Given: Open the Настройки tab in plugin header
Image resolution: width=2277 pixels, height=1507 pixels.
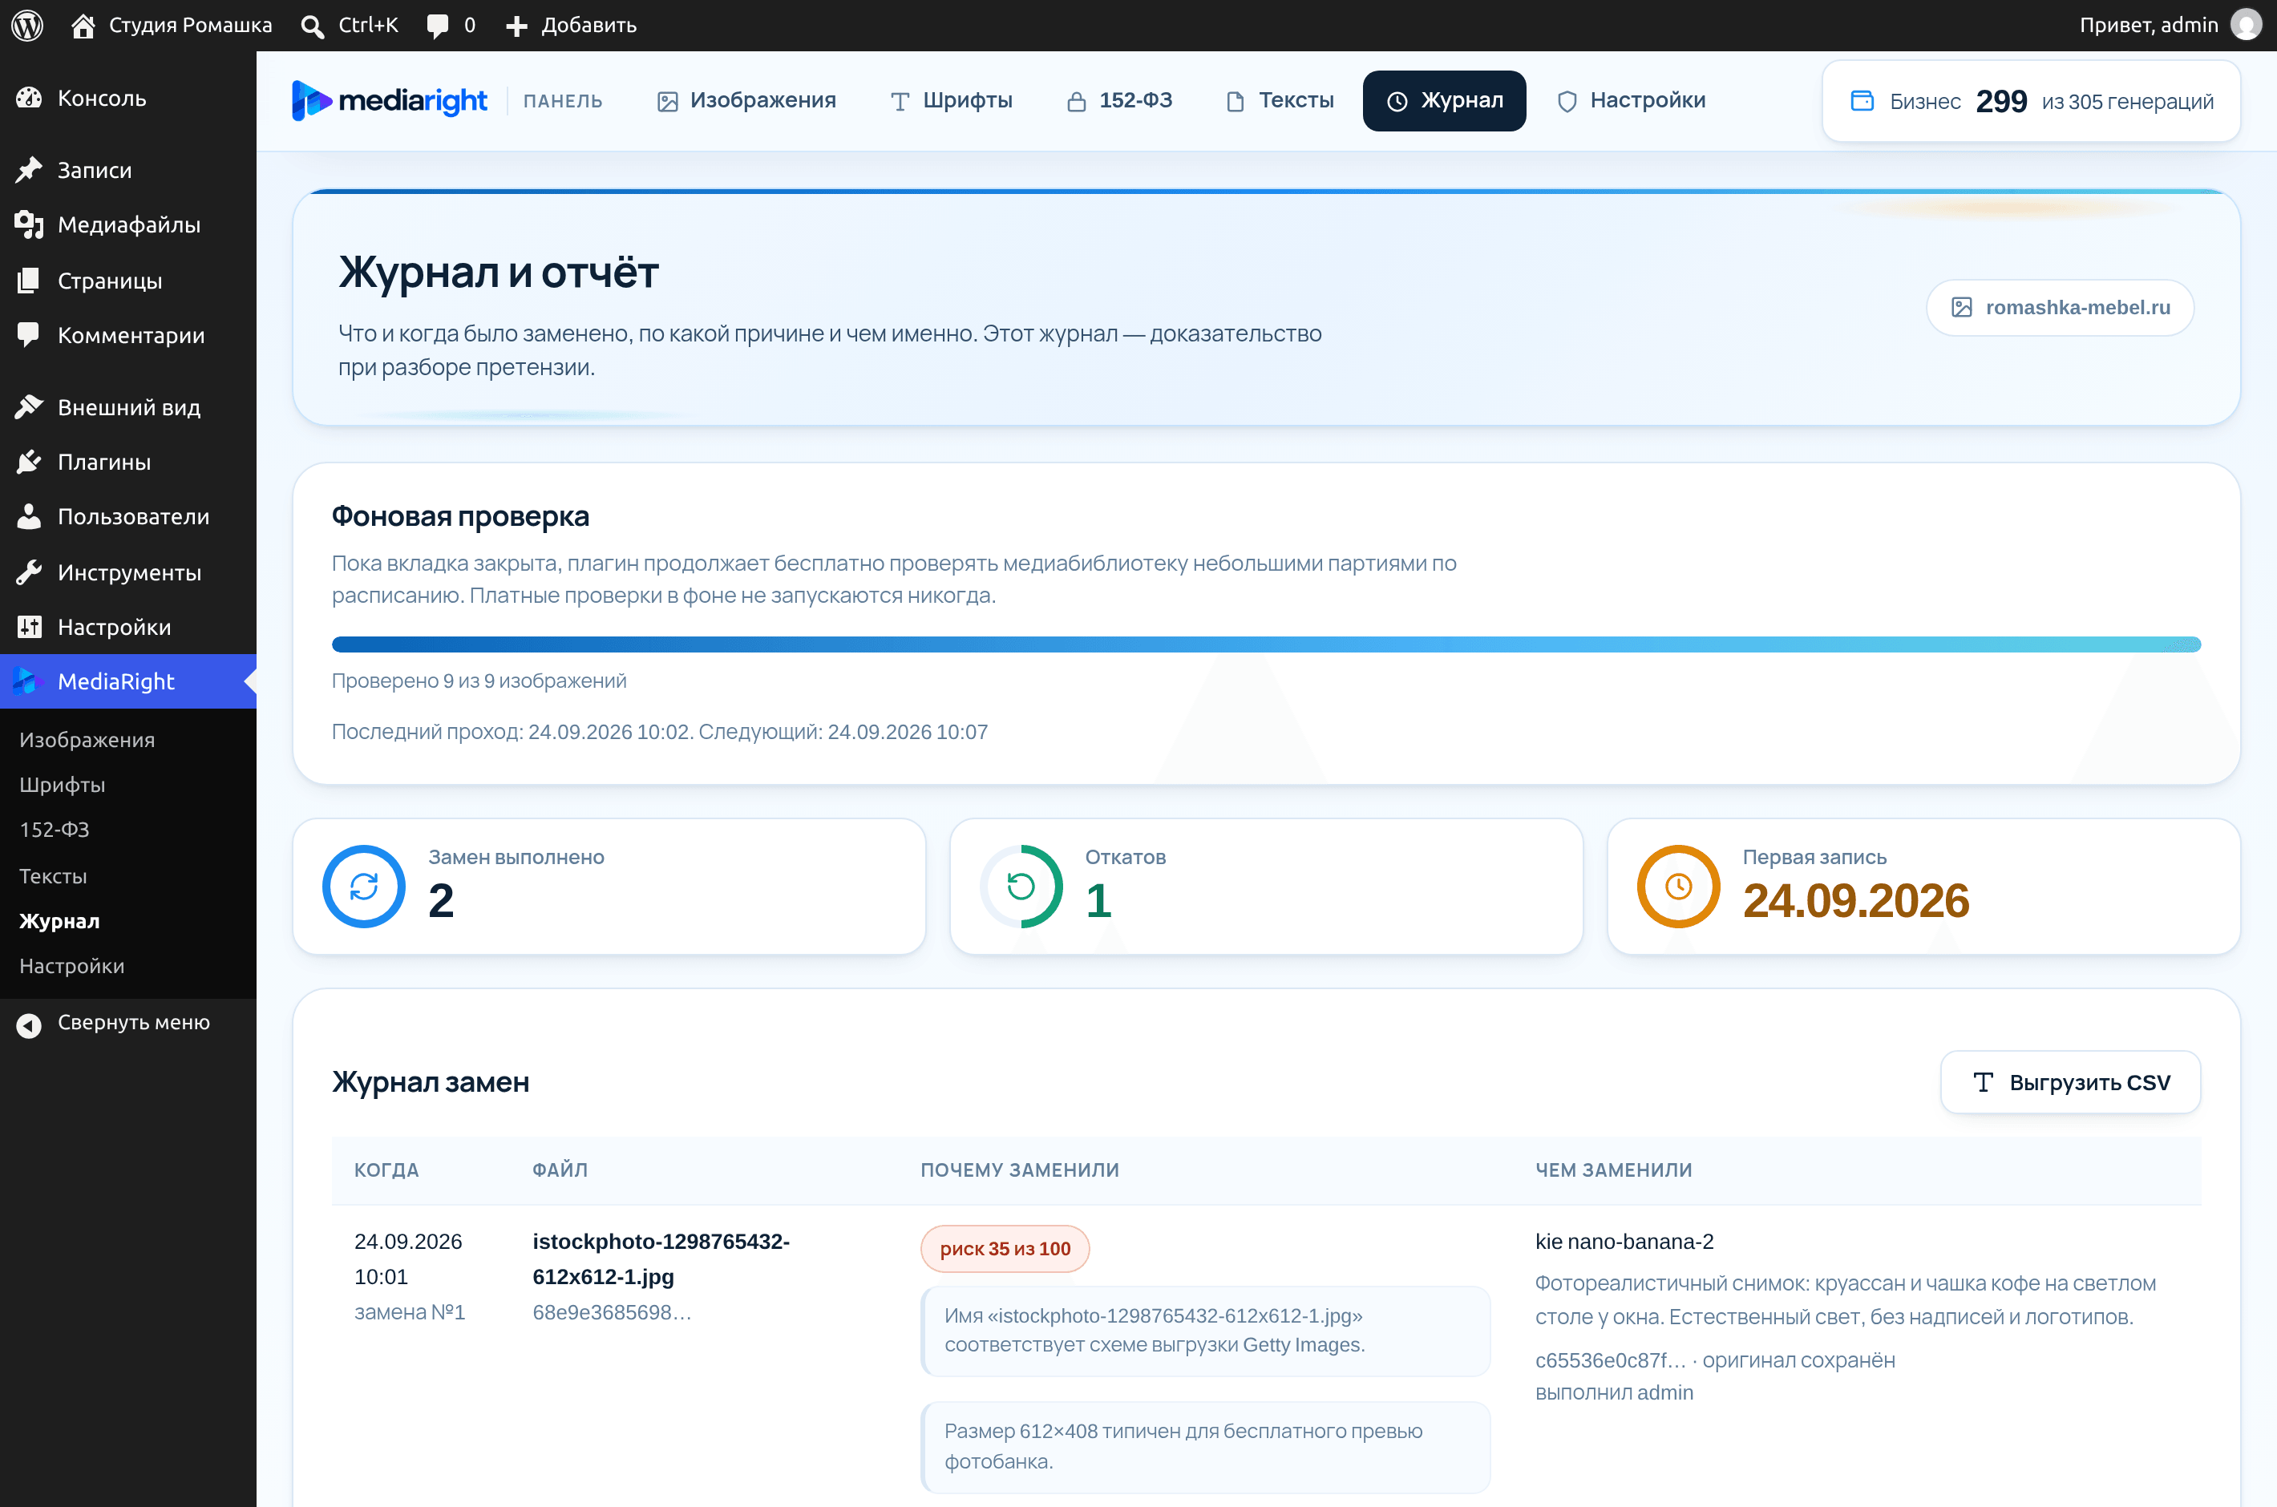Looking at the screenshot, I should pyautogui.click(x=1630, y=100).
